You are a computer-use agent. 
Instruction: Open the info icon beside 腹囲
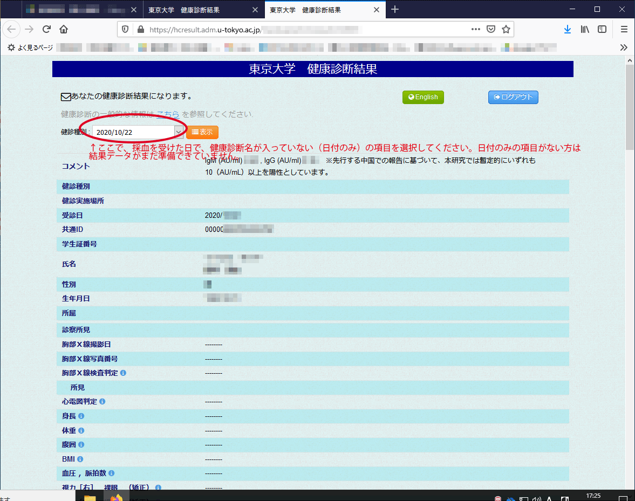pos(81,445)
